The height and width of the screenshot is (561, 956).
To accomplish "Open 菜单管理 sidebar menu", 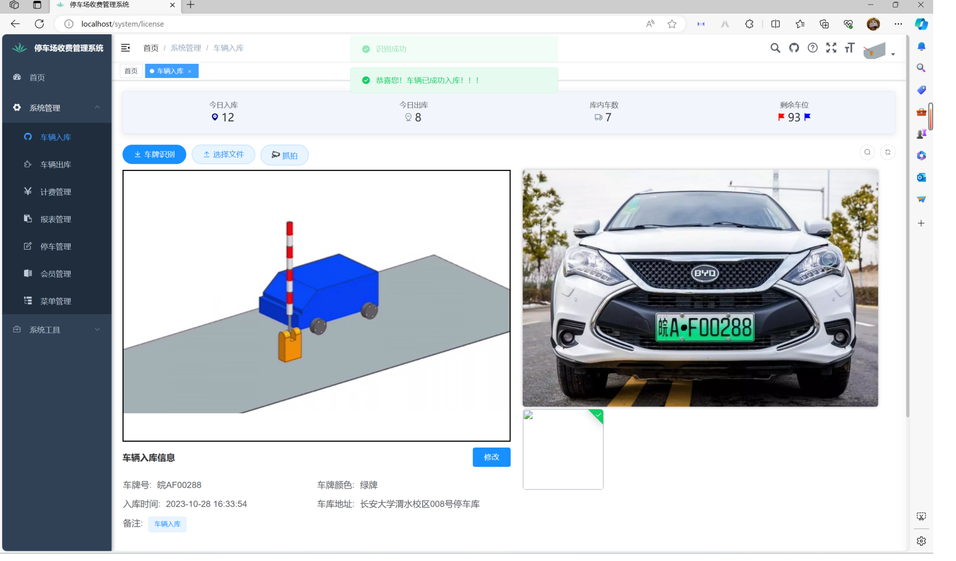I will 57,302.
